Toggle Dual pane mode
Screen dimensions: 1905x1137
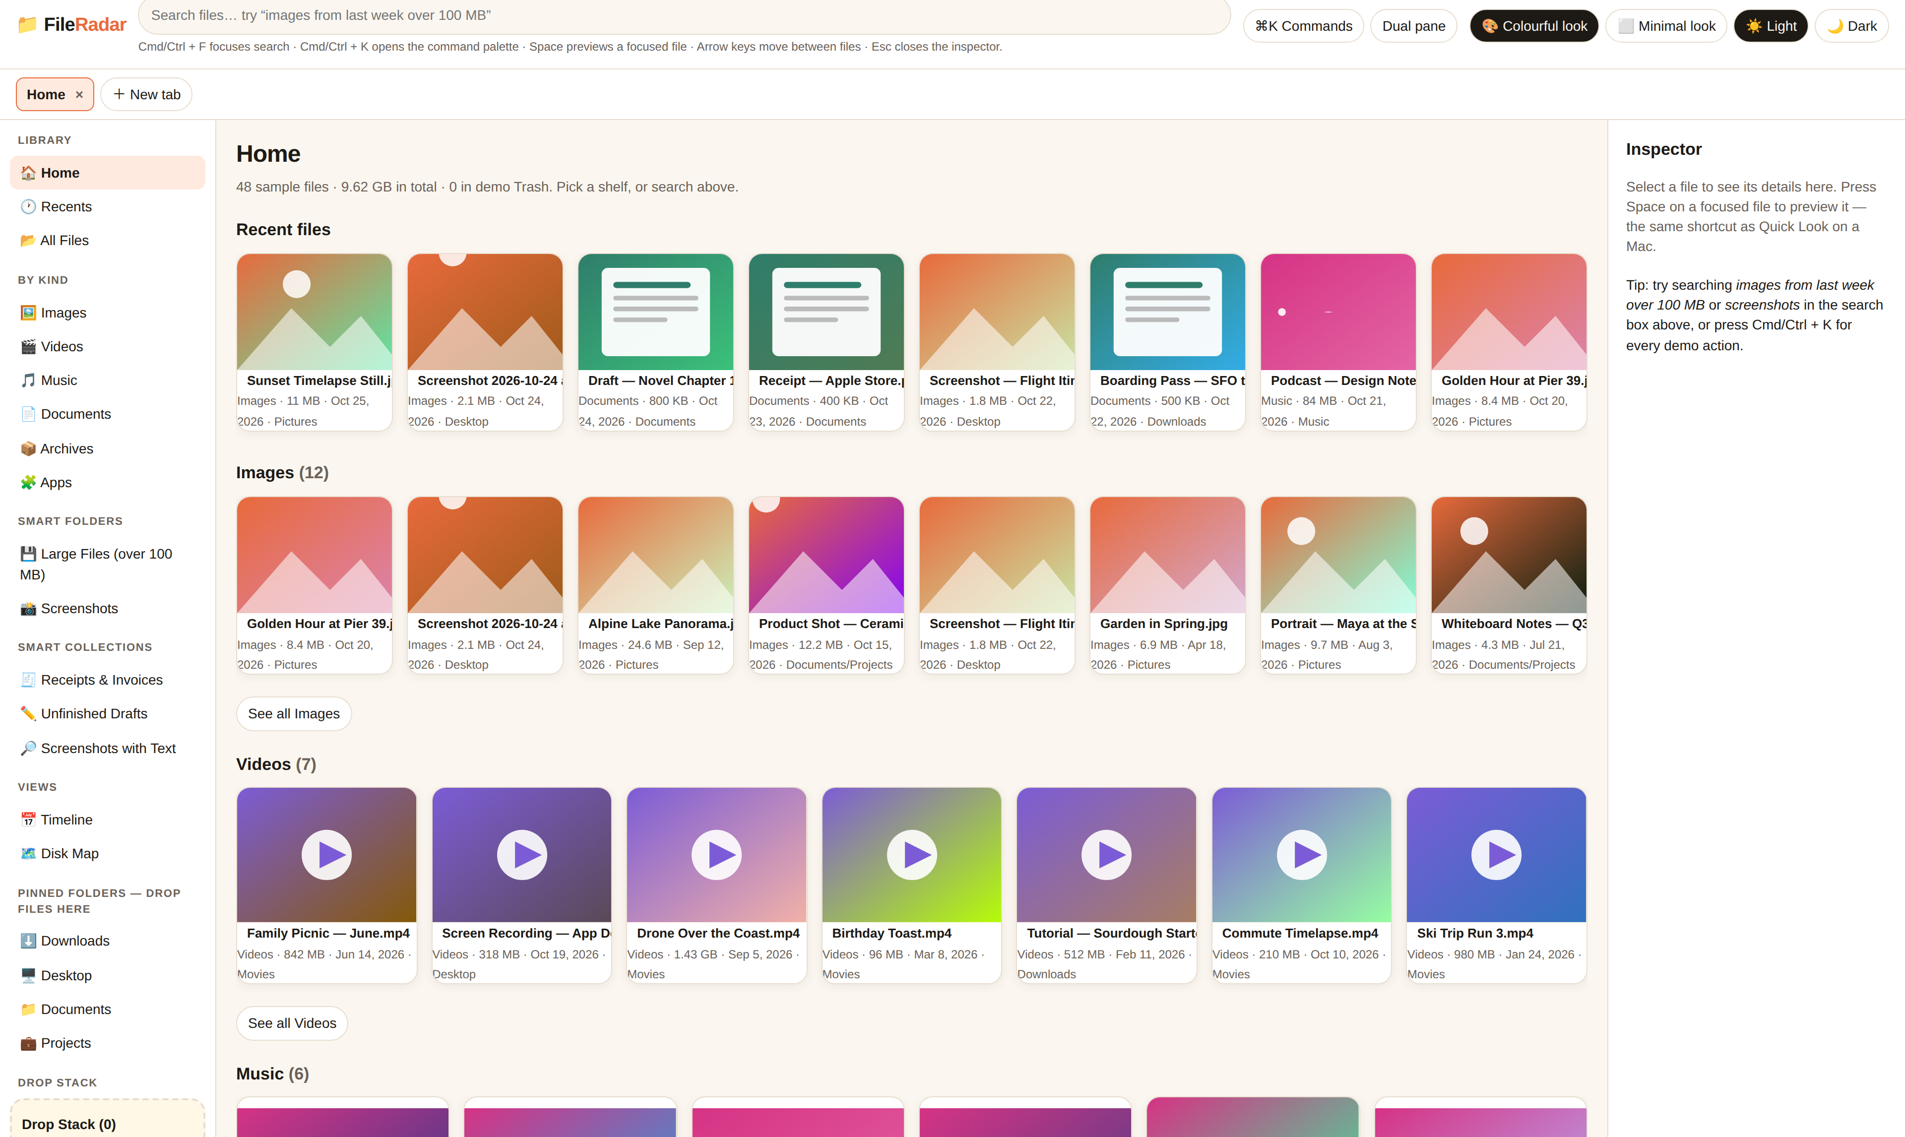tap(1413, 26)
